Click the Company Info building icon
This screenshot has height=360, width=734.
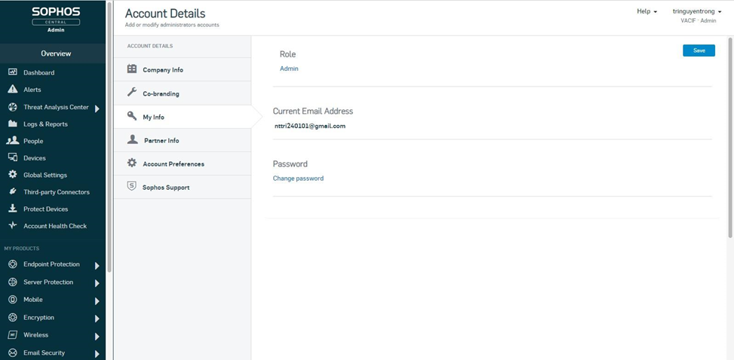click(132, 69)
